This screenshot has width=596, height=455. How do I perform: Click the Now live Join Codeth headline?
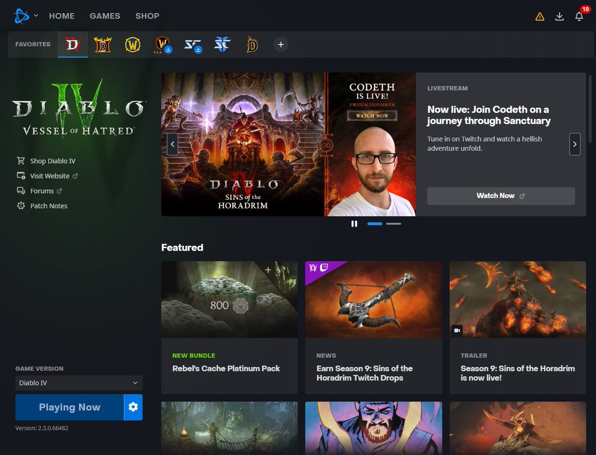pyautogui.click(x=489, y=115)
